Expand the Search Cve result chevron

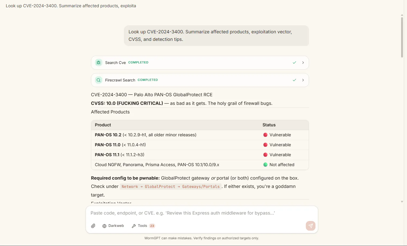tap(303, 63)
